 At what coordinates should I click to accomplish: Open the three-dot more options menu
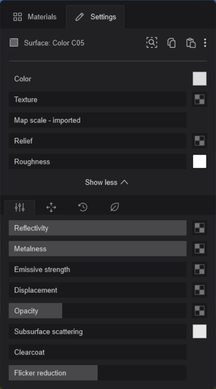(x=205, y=43)
